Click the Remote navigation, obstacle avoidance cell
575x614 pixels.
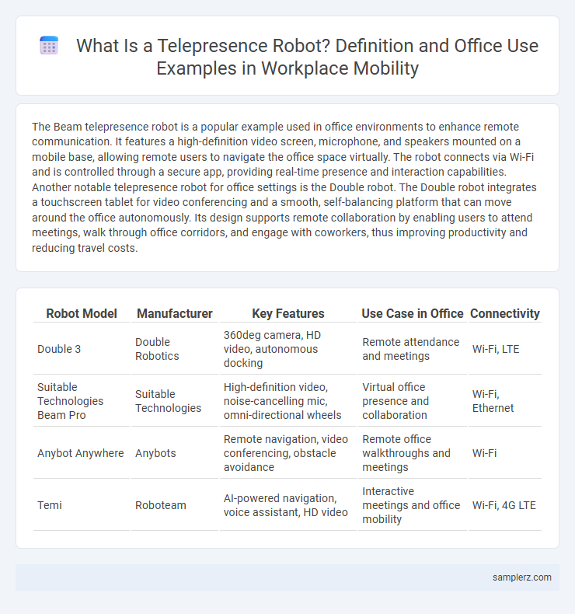click(x=288, y=453)
